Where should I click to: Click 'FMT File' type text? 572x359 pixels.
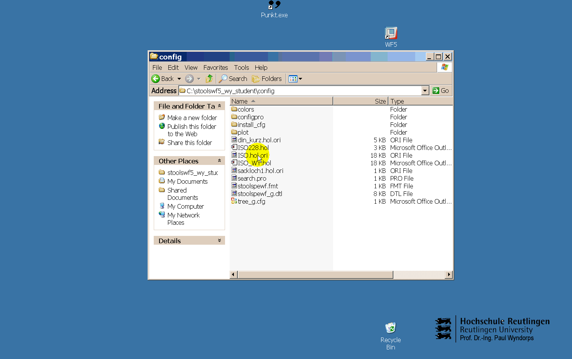(402, 186)
